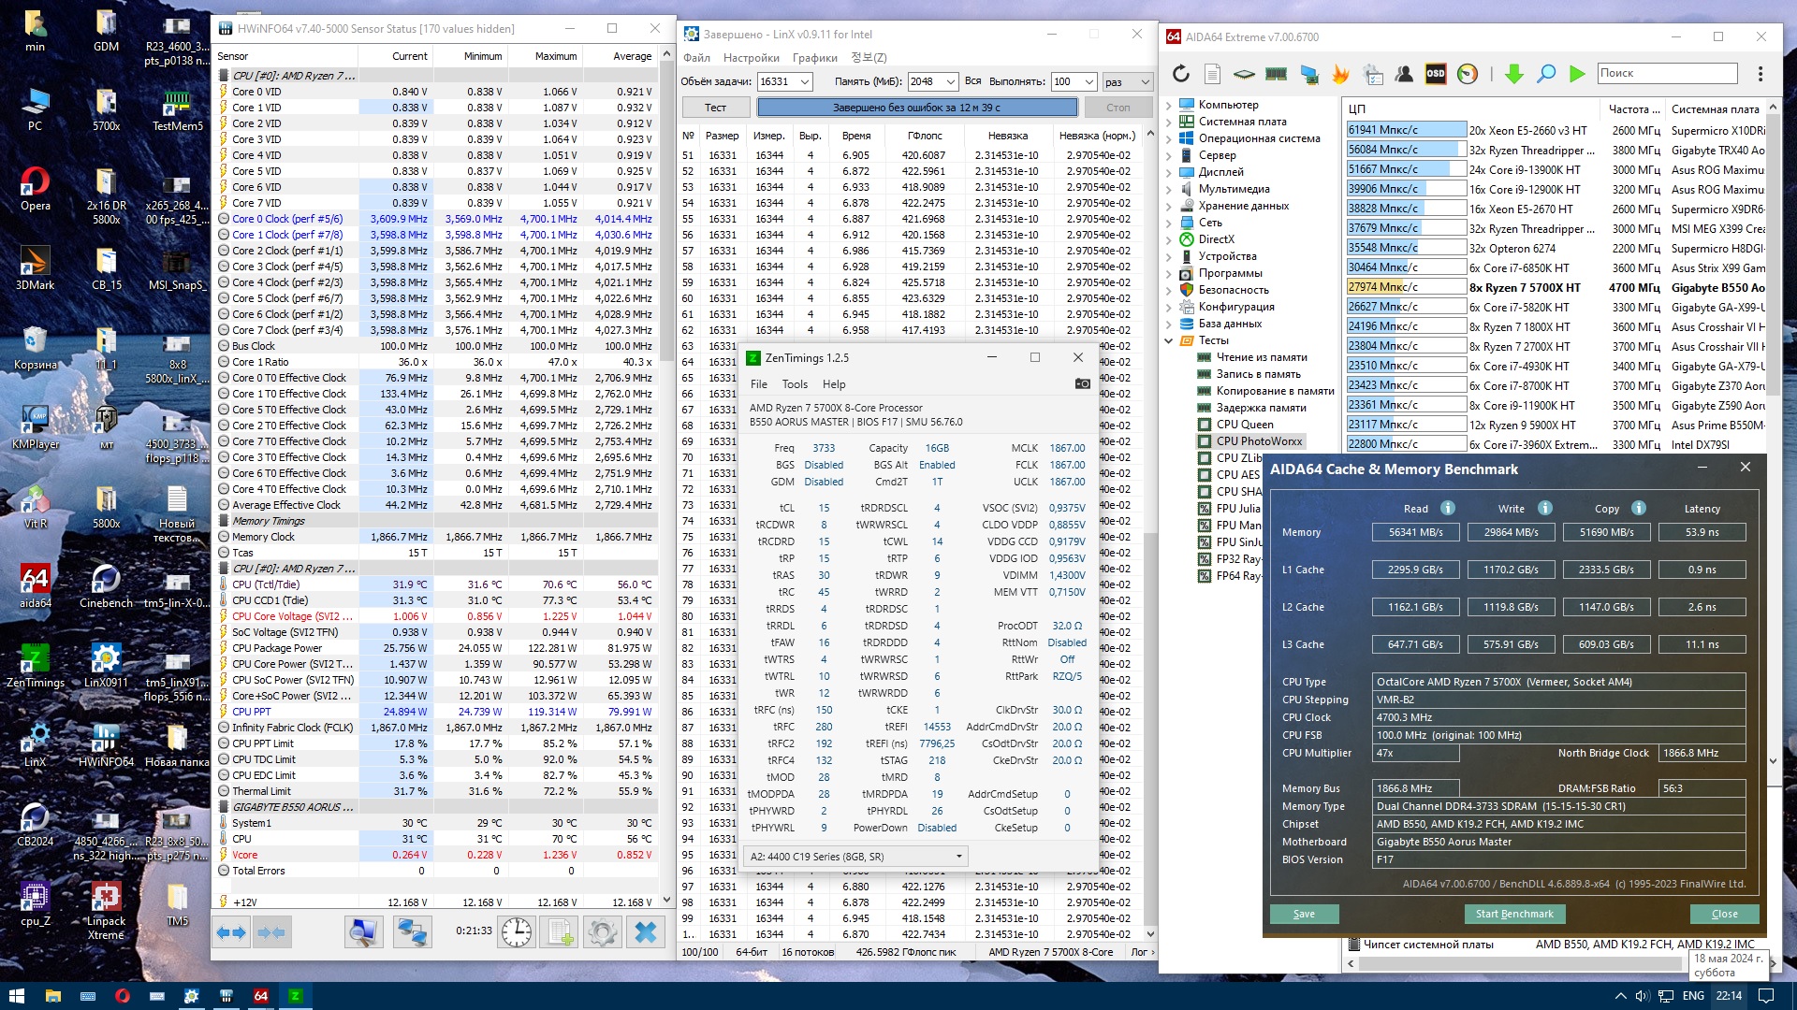
Task: Open the A2 4400 C19 module dropdown
Action: [x=958, y=857]
